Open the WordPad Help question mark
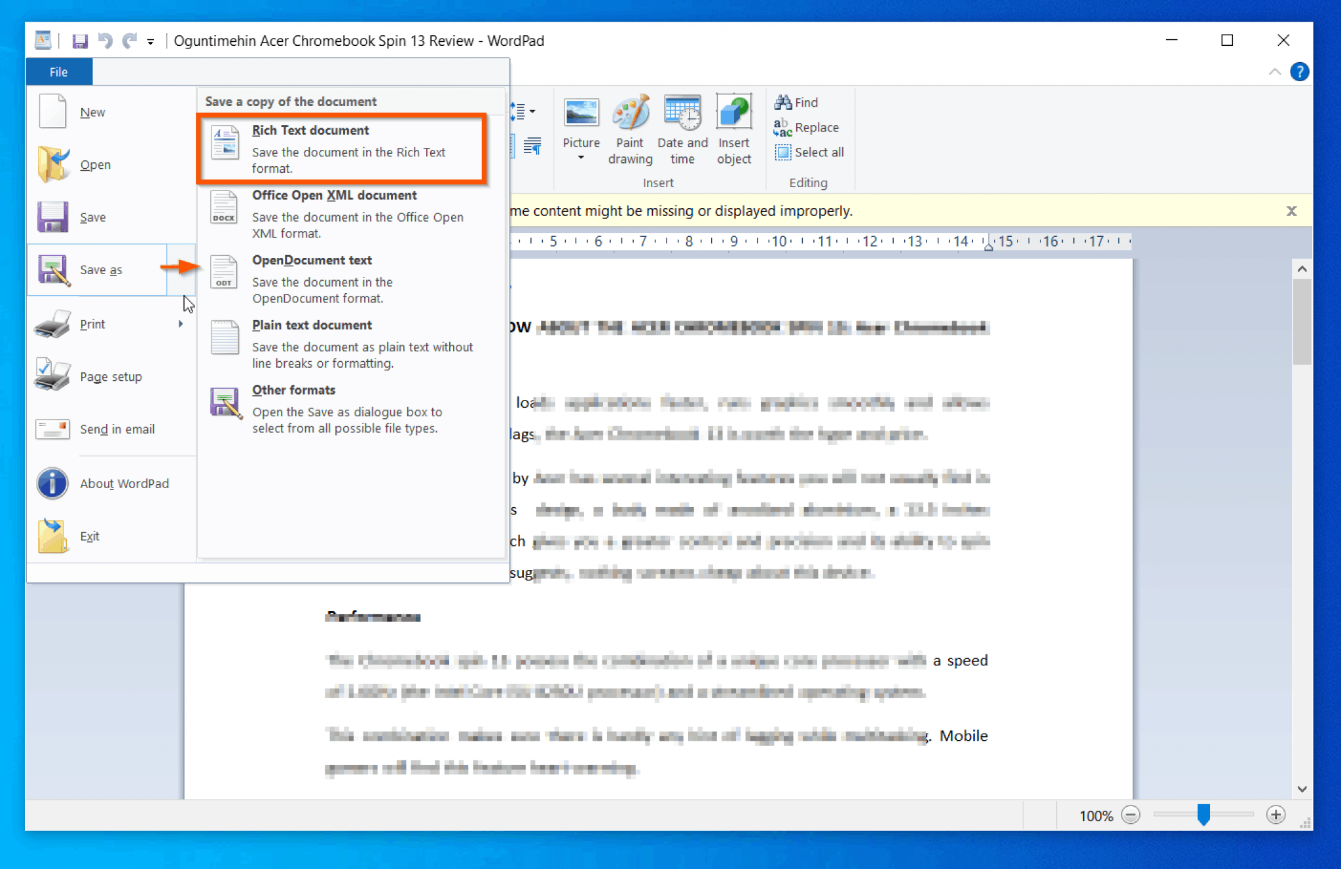 (x=1300, y=71)
